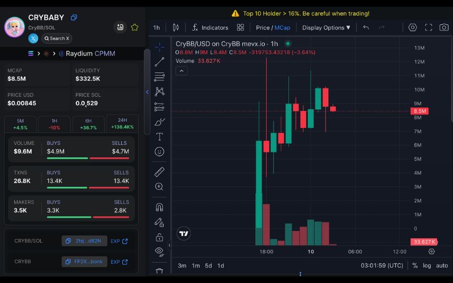This screenshot has width=453, height=283.
Task: Switch chart to MCap mode
Action: click(282, 28)
